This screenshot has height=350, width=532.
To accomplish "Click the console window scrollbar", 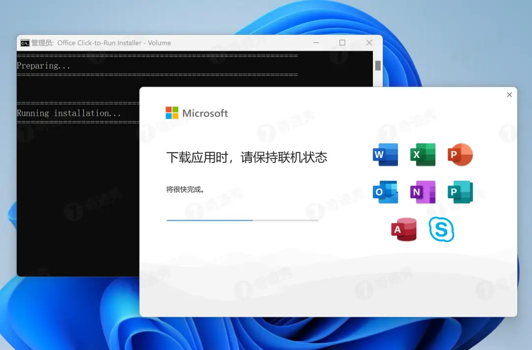I will 377,64.
